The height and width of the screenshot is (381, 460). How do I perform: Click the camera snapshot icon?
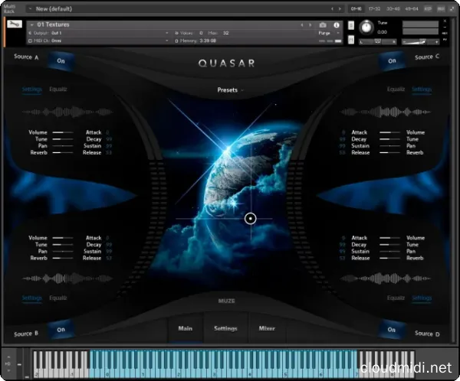point(323,25)
